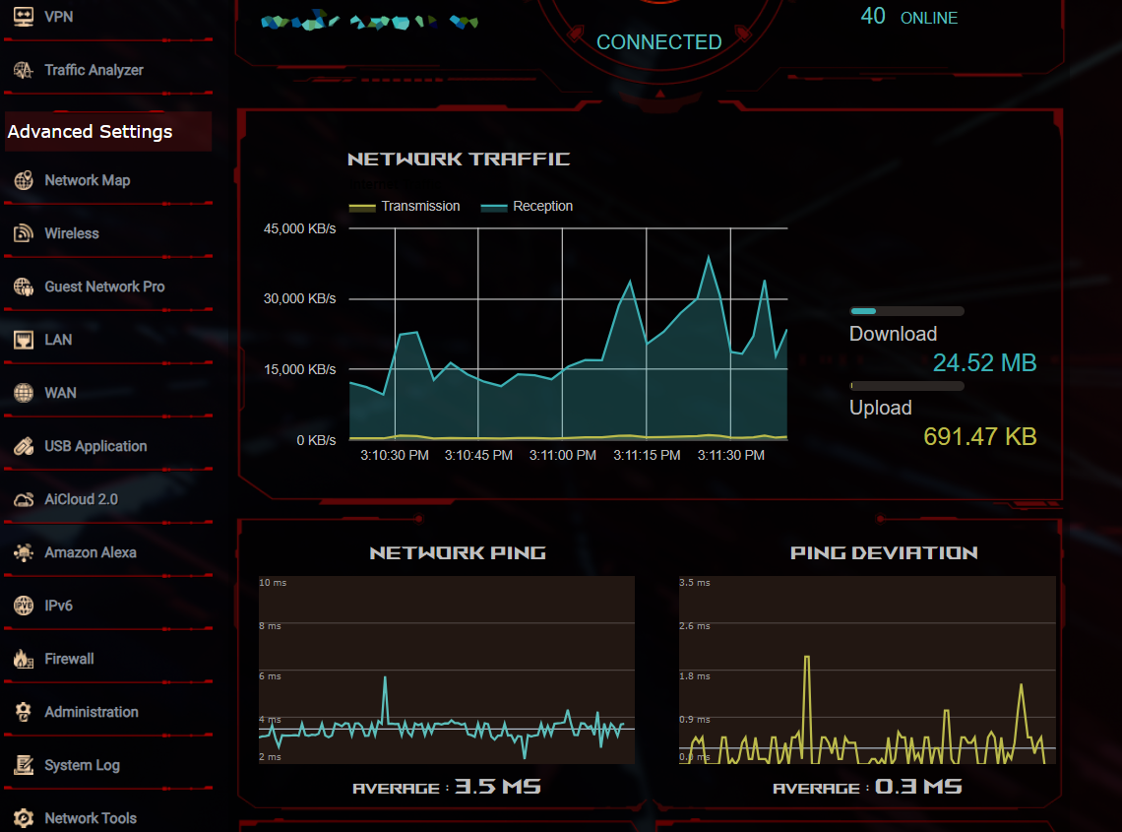Click the USB Application icon
Screen dimensions: 1122x832
[24, 446]
